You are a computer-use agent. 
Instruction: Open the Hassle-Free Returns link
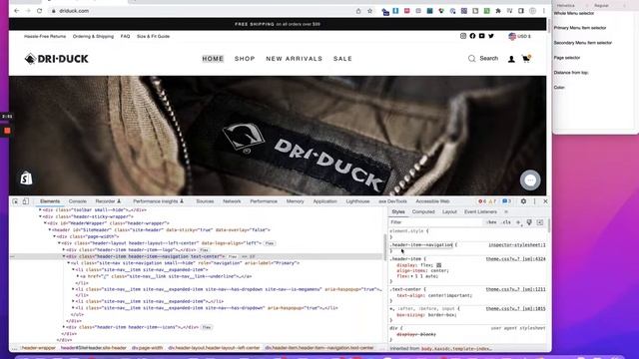coord(45,36)
